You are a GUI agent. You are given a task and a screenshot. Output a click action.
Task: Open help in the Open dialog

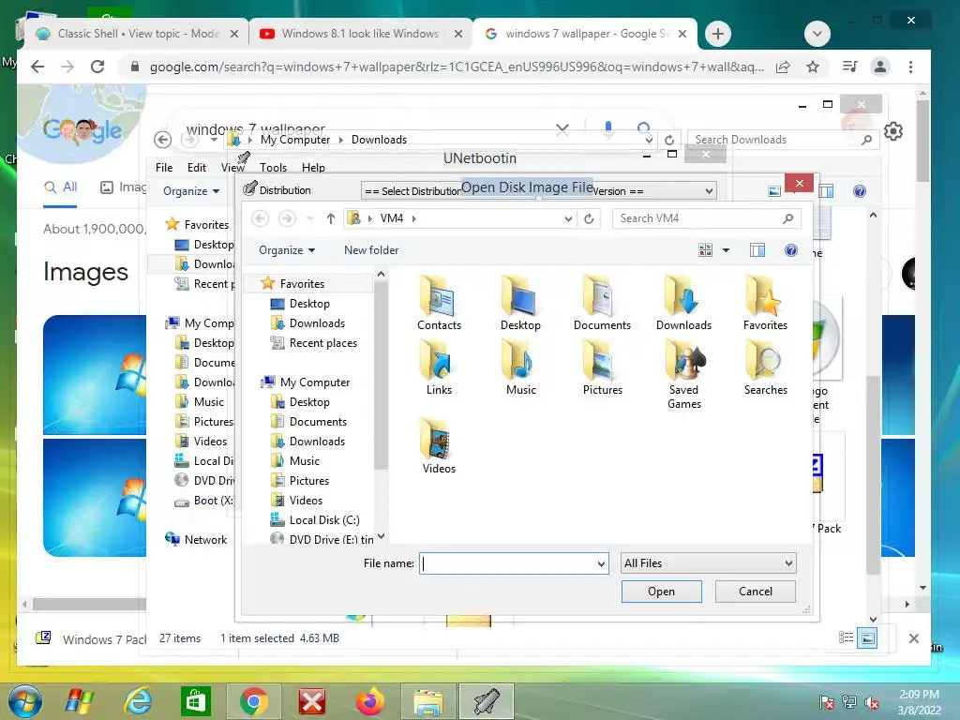point(791,249)
